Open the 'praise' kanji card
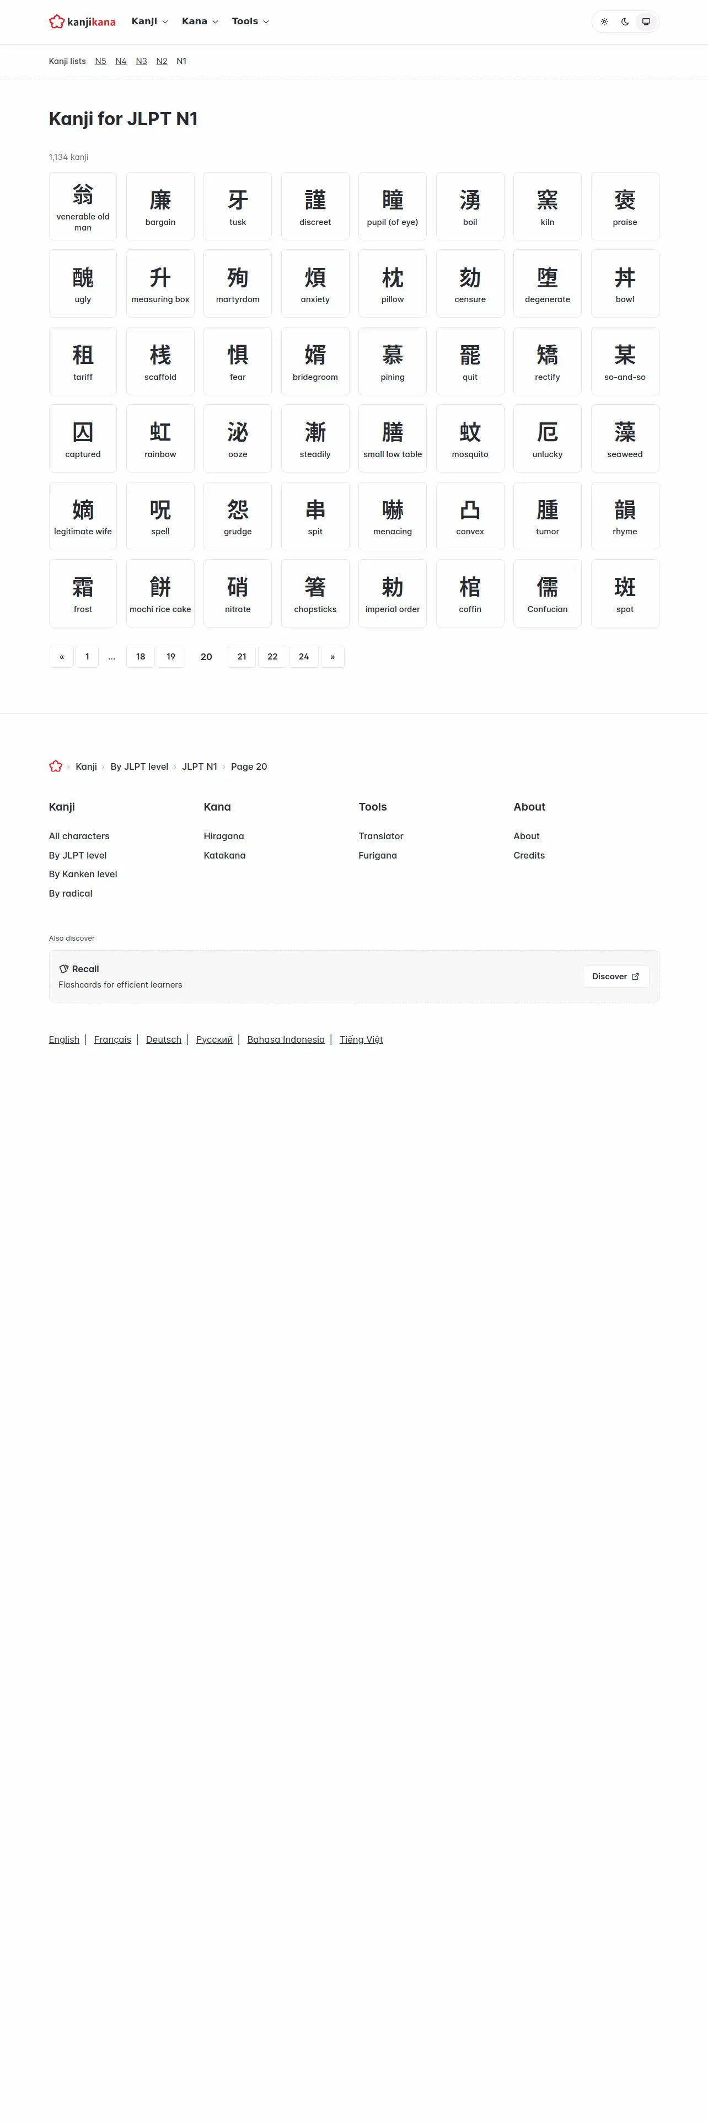This screenshot has width=708, height=2124. pos(625,206)
